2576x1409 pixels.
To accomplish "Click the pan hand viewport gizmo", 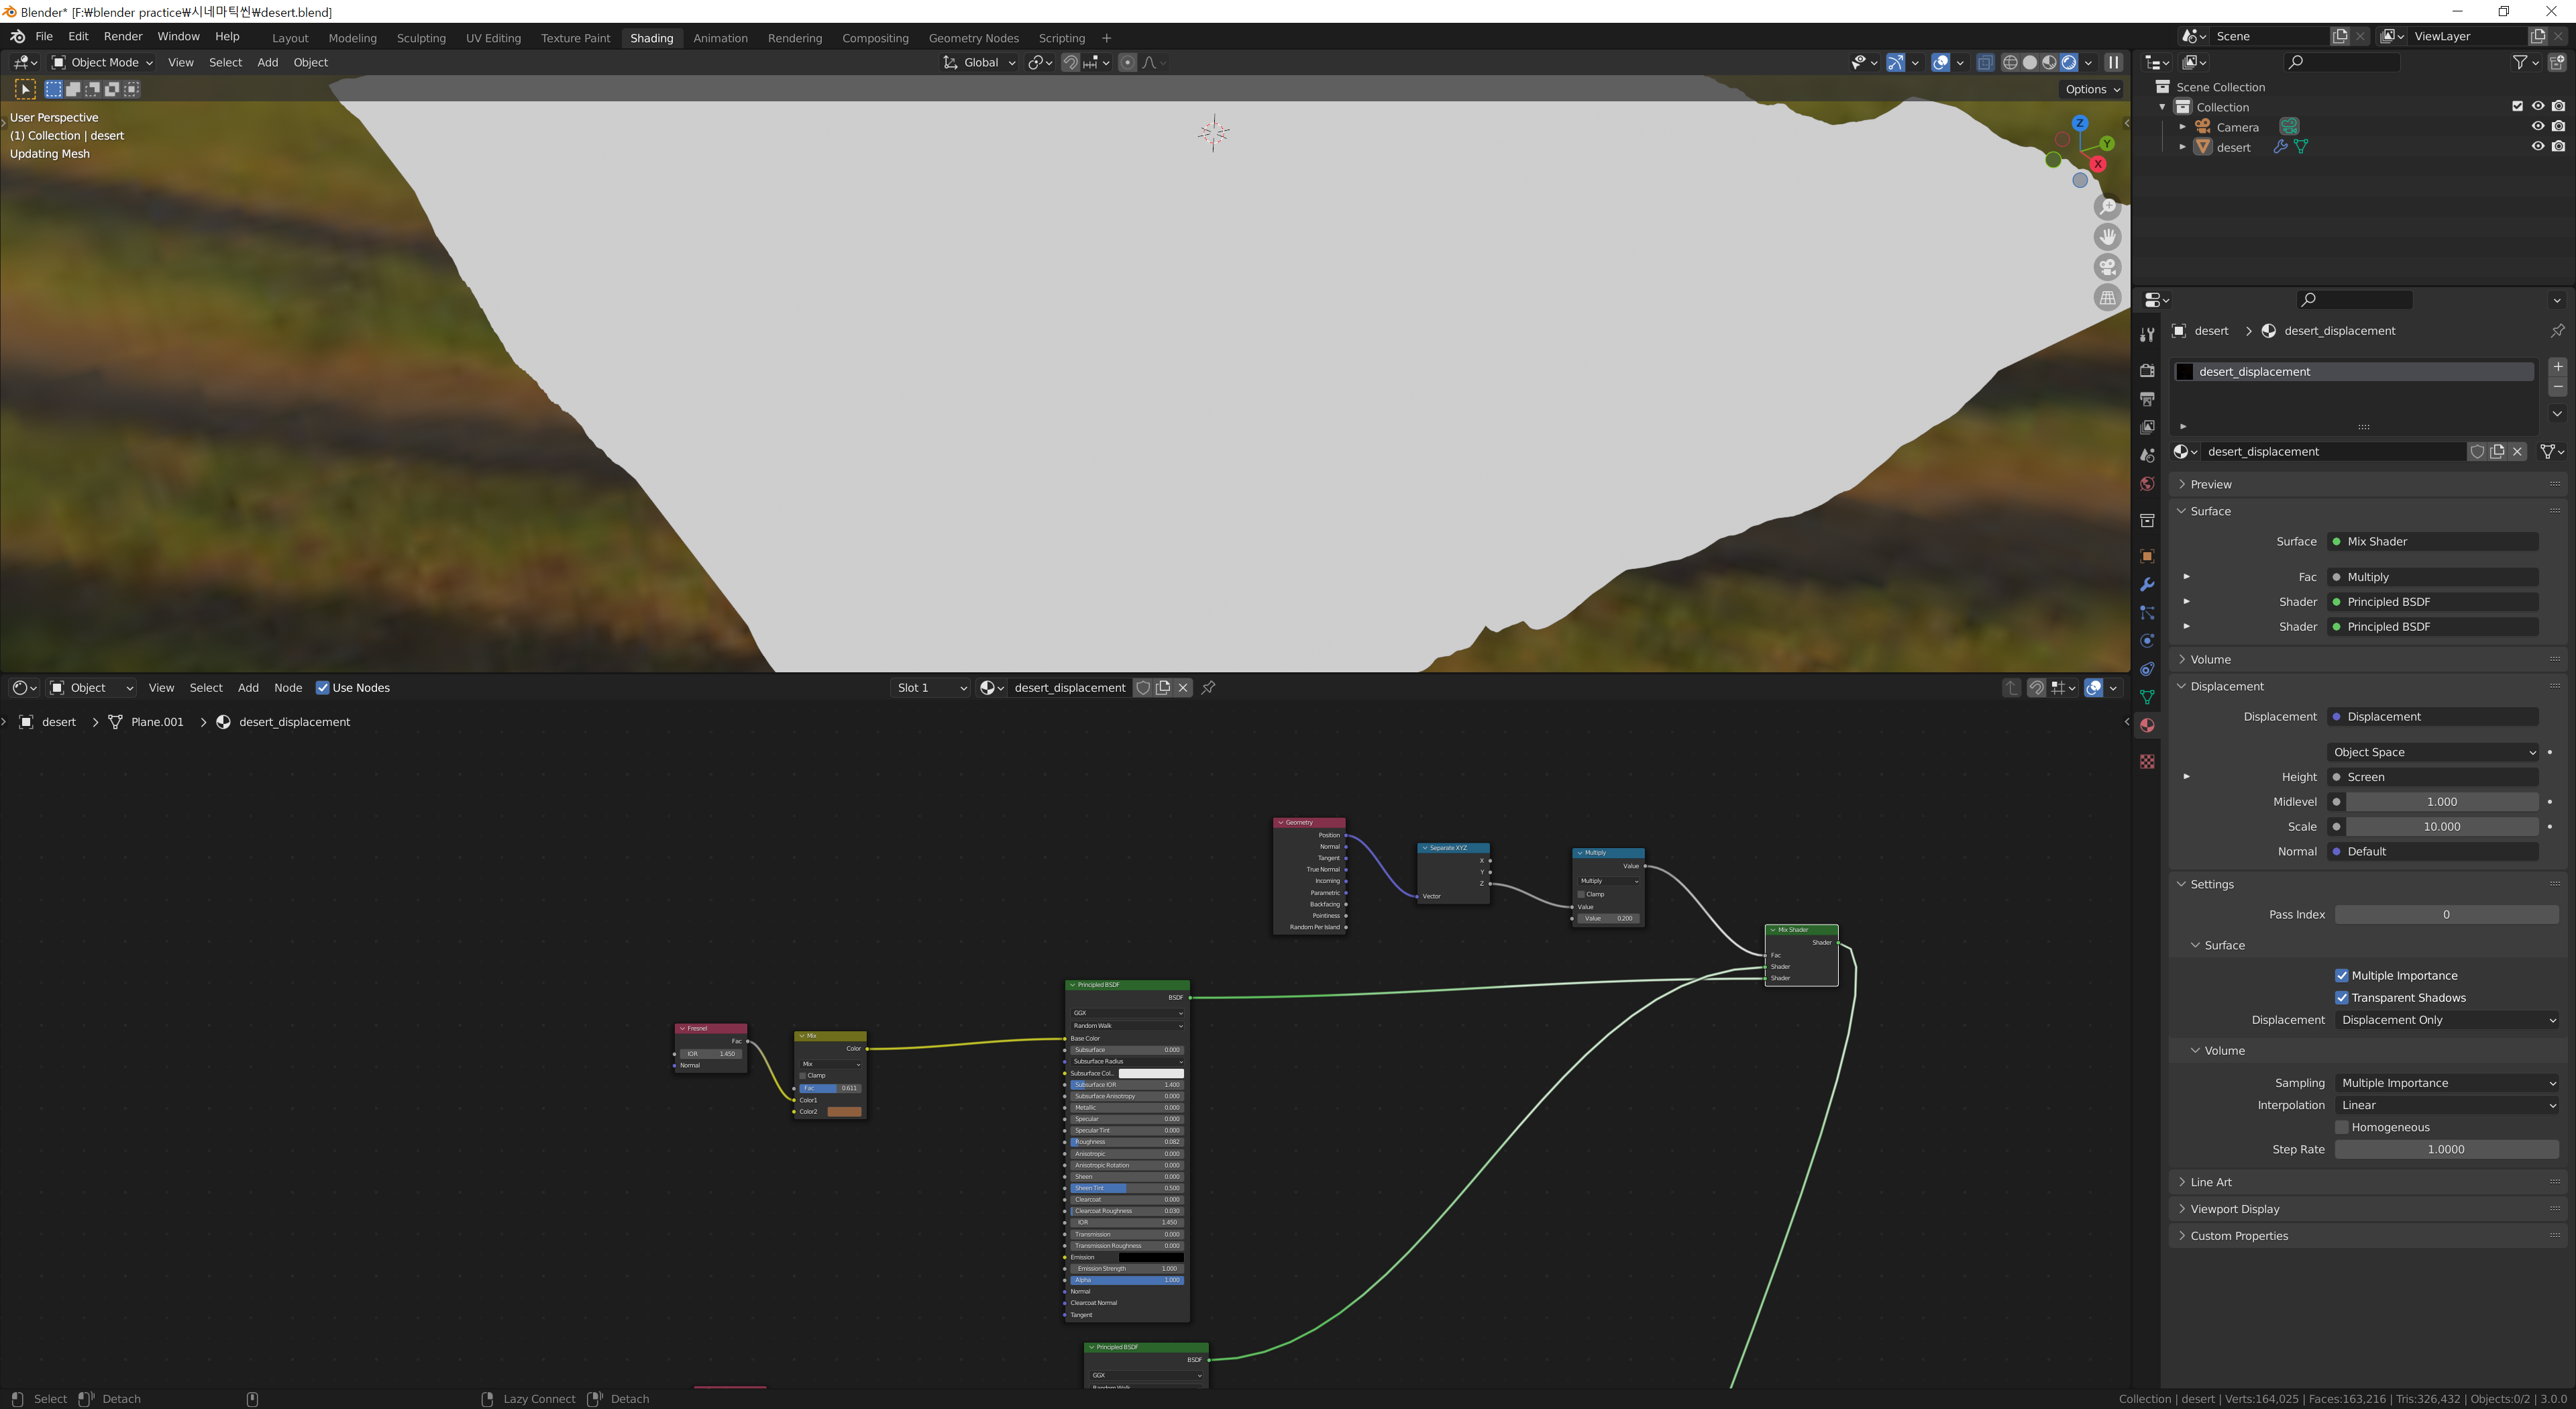I will [x=2107, y=237].
